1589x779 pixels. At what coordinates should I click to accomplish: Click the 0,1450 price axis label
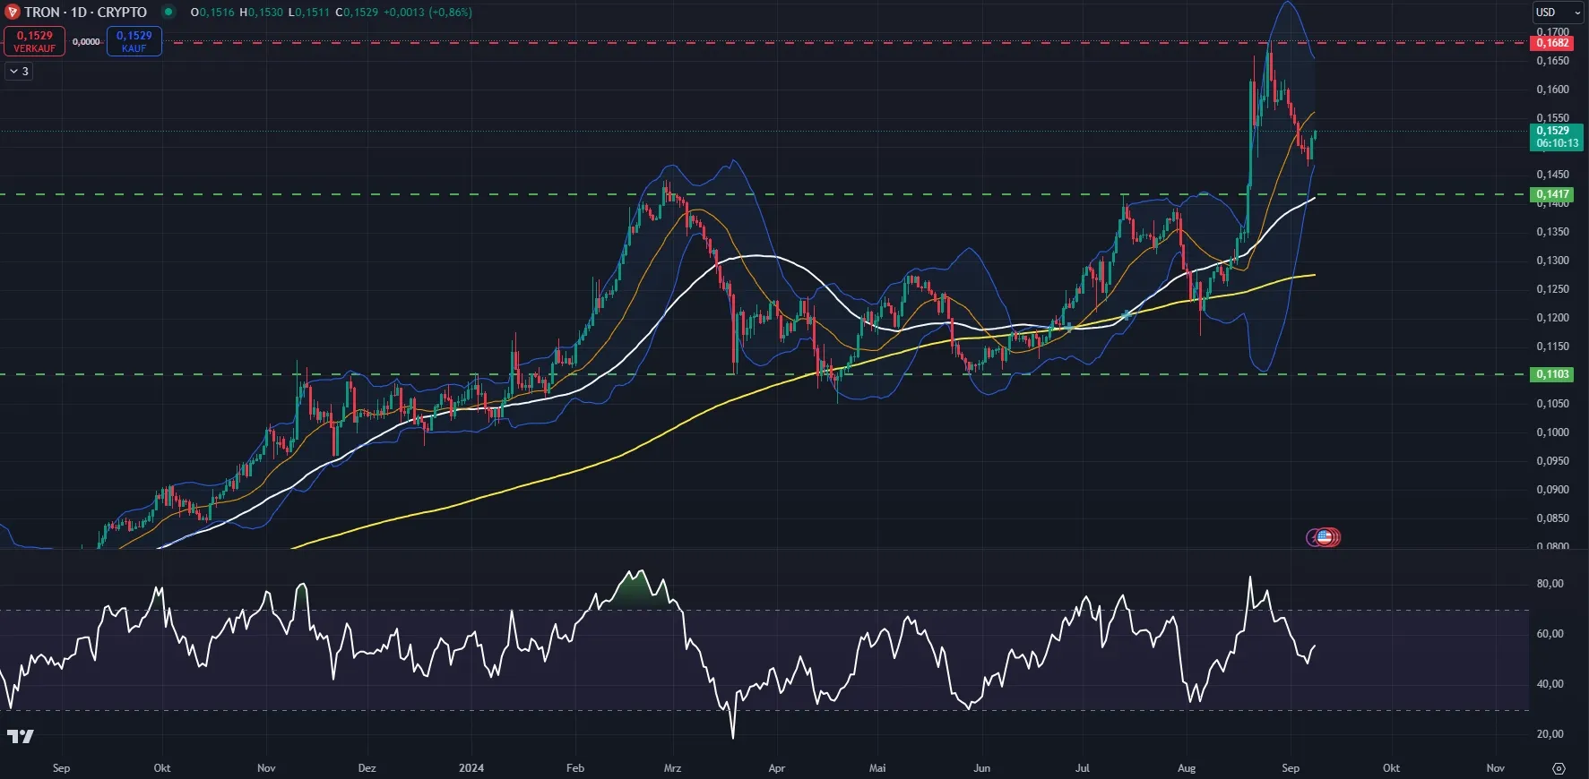click(x=1552, y=175)
